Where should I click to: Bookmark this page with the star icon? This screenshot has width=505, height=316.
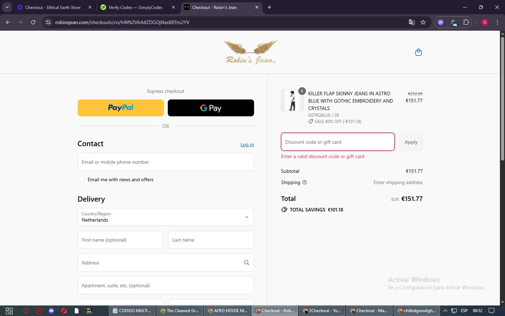[x=423, y=22]
